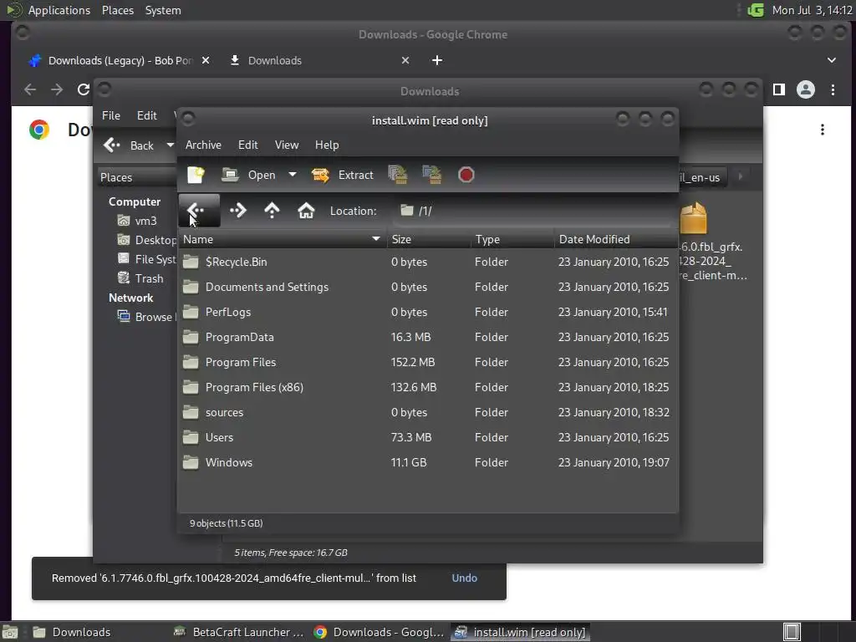The image size is (856, 642).
Task: Click the Add Folder to archive icon
Action: pos(432,175)
